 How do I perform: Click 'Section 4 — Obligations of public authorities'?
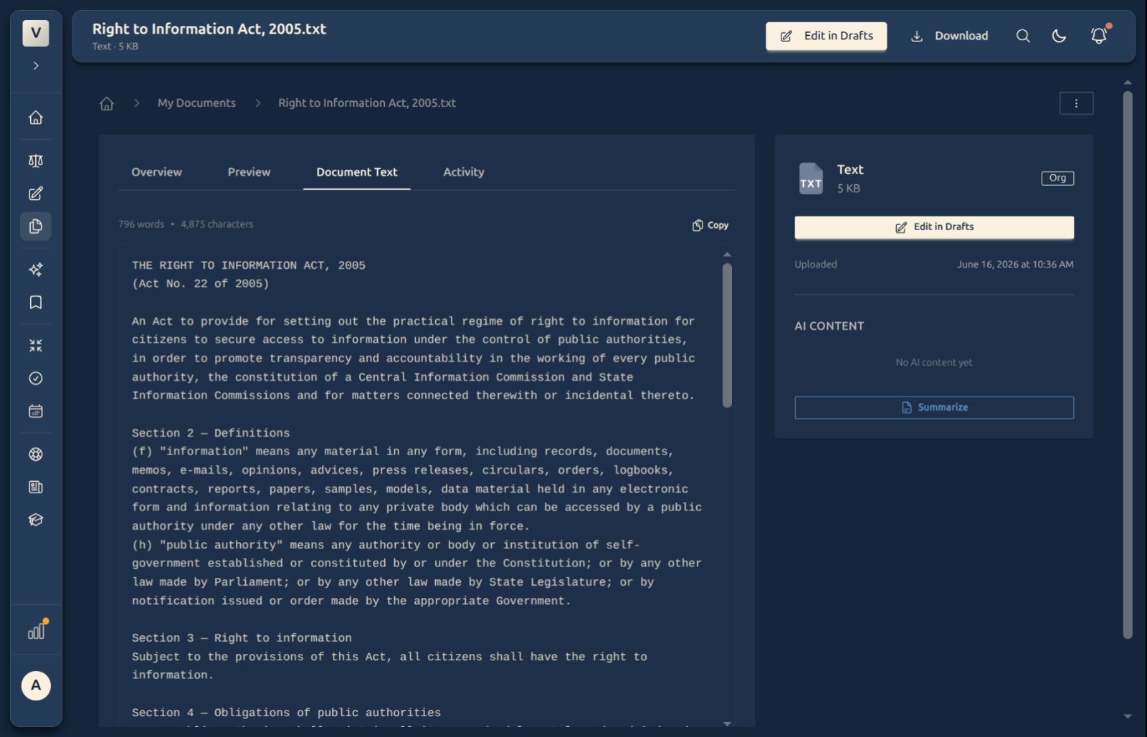(286, 713)
